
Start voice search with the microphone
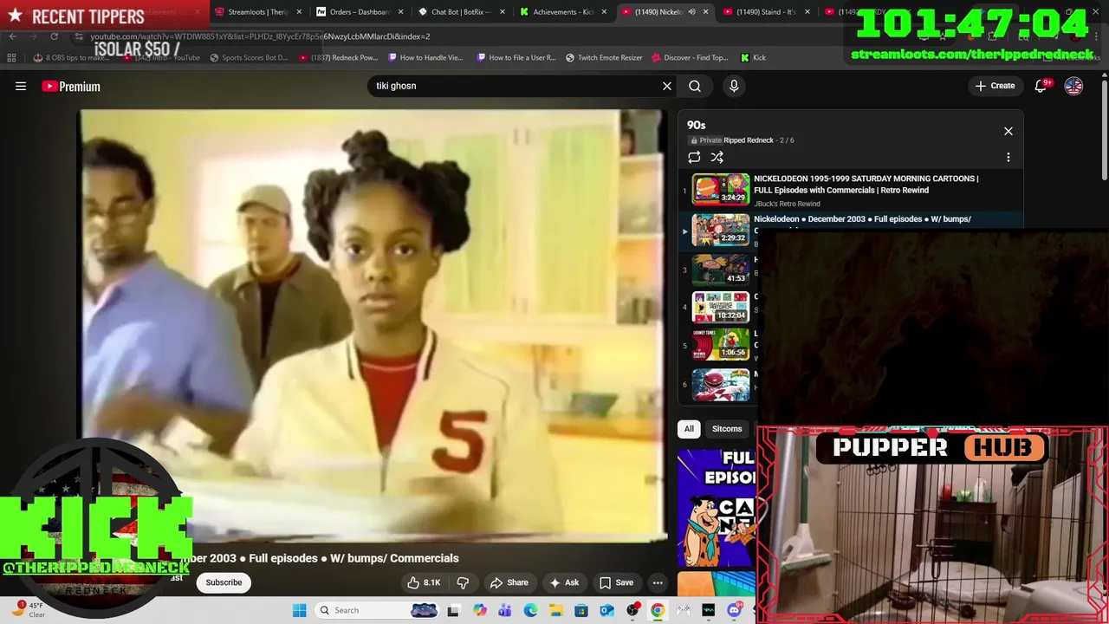[734, 86]
